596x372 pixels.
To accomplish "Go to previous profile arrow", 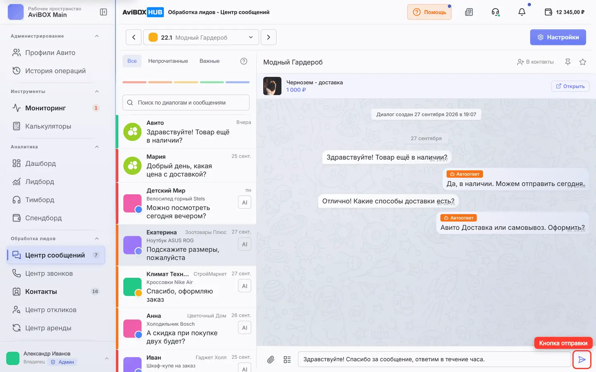I will pyautogui.click(x=134, y=37).
